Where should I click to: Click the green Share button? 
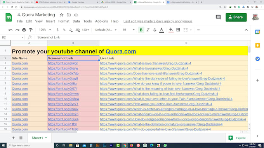pyautogui.click(x=236, y=17)
